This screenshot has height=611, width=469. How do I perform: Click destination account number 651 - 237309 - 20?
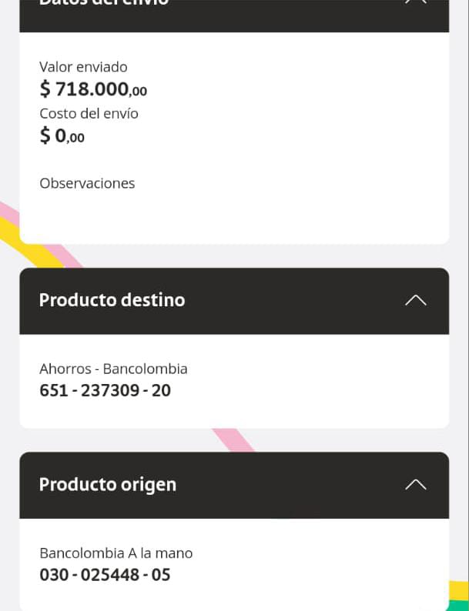pyautogui.click(x=105, y=390)
